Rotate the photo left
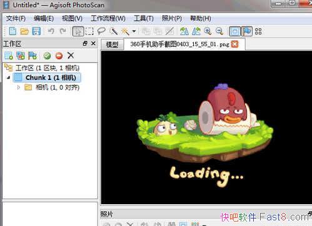 tap(184, 31)
